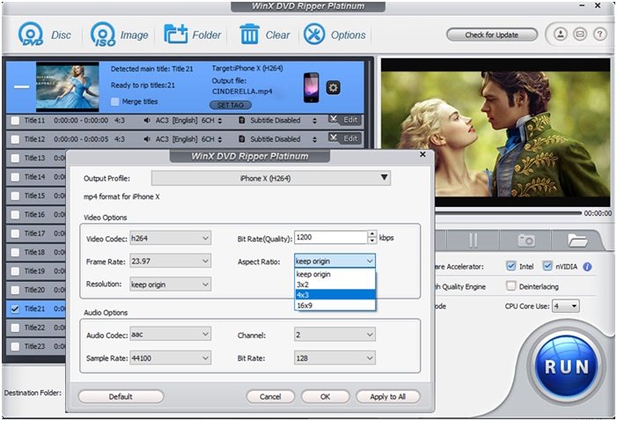The width and height of the screenshot is (617, 421).
Task: Open the CPU Core Use dropdown
Action: pos(565,306)
